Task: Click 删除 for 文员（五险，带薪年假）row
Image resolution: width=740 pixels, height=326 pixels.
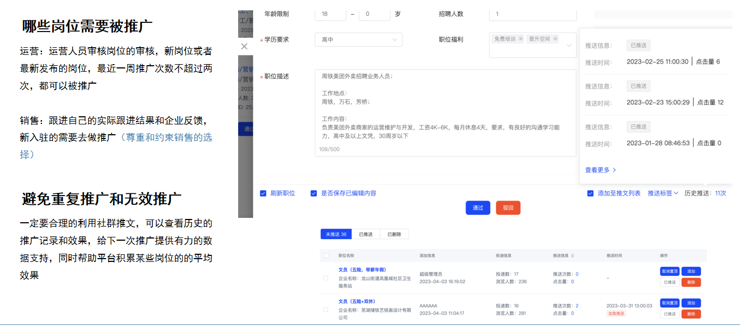Action: point(691,282)
